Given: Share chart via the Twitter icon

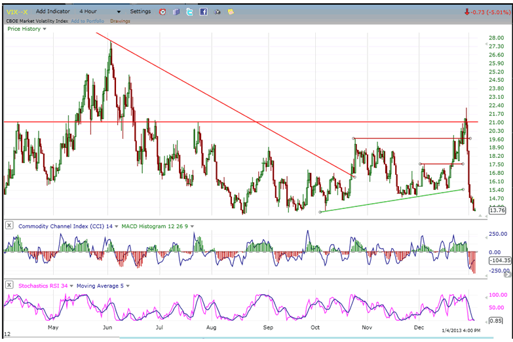Looking at the screenshot, I should coord(189,12).
